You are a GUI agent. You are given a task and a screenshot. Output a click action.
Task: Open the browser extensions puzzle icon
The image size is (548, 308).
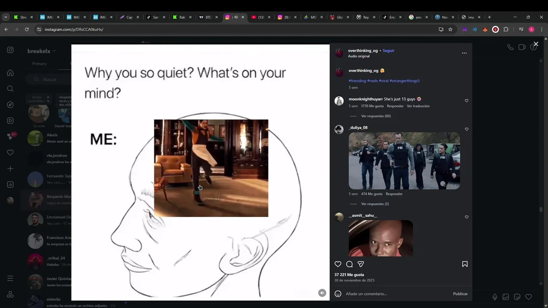pyautogui.click(x=506, y=30)
